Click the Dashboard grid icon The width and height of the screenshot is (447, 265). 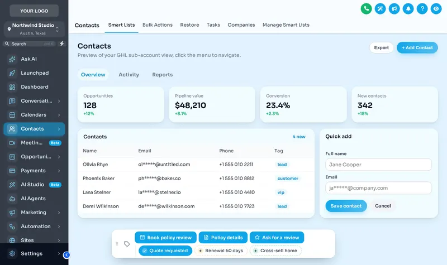(12, 87)
